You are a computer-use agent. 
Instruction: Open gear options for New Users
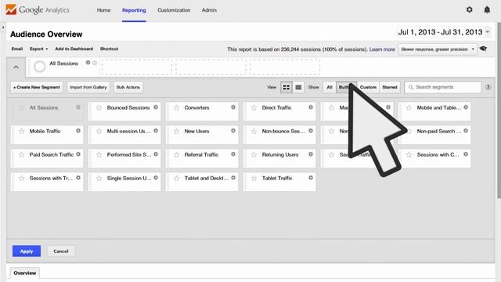[233, 131]
